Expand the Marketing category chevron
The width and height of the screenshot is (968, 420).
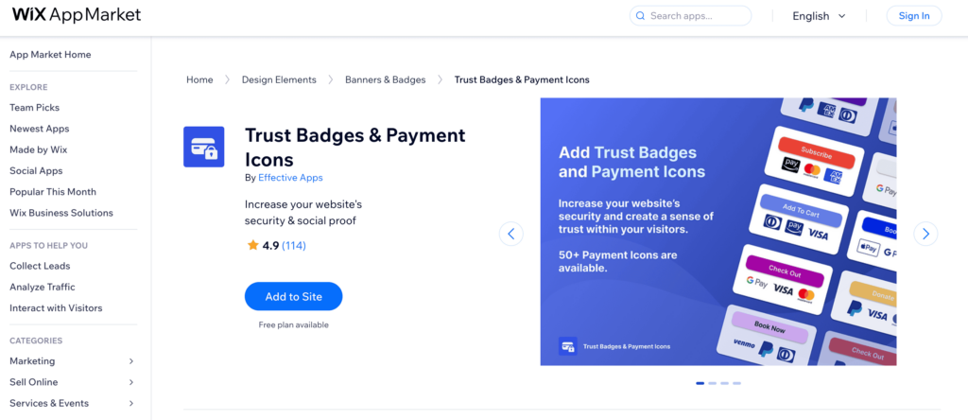(130, 360)
